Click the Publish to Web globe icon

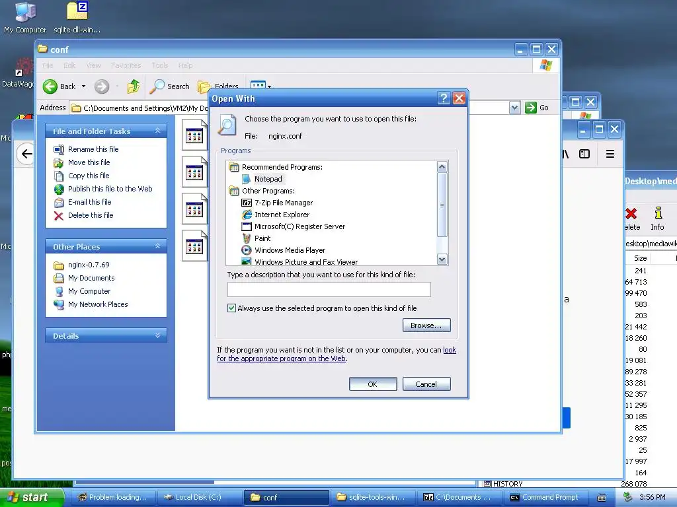(x=59, y=189)
